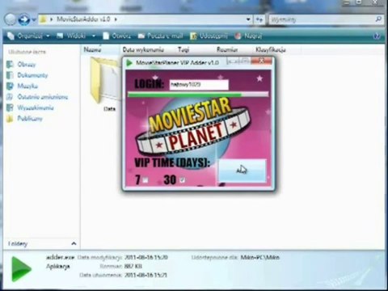Click the Klasyfikacja column header
388x291 pixels.
(x=270, y=49)
